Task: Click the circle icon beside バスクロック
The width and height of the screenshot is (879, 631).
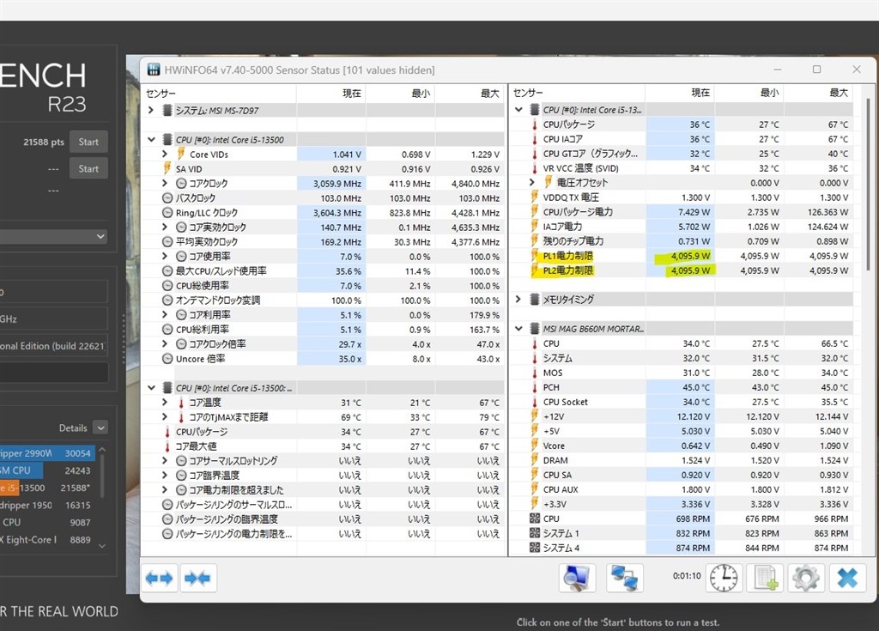Action: pyautogui.click(x=167, y=198)
